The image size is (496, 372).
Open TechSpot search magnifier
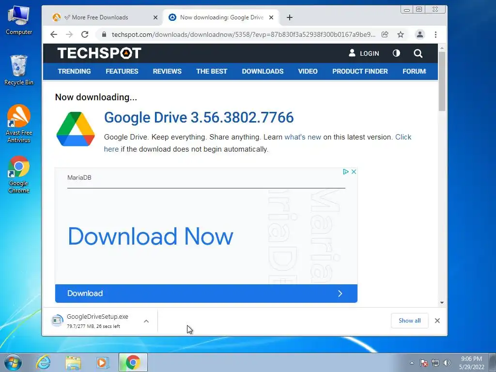(418, 53)
